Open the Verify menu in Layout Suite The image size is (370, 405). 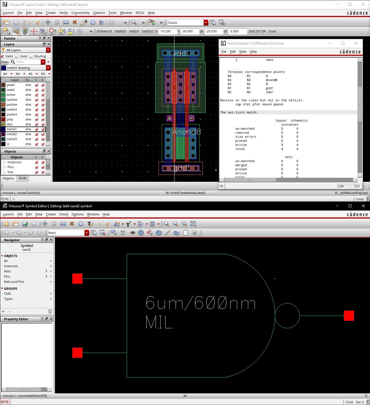[x=63, y=13]
